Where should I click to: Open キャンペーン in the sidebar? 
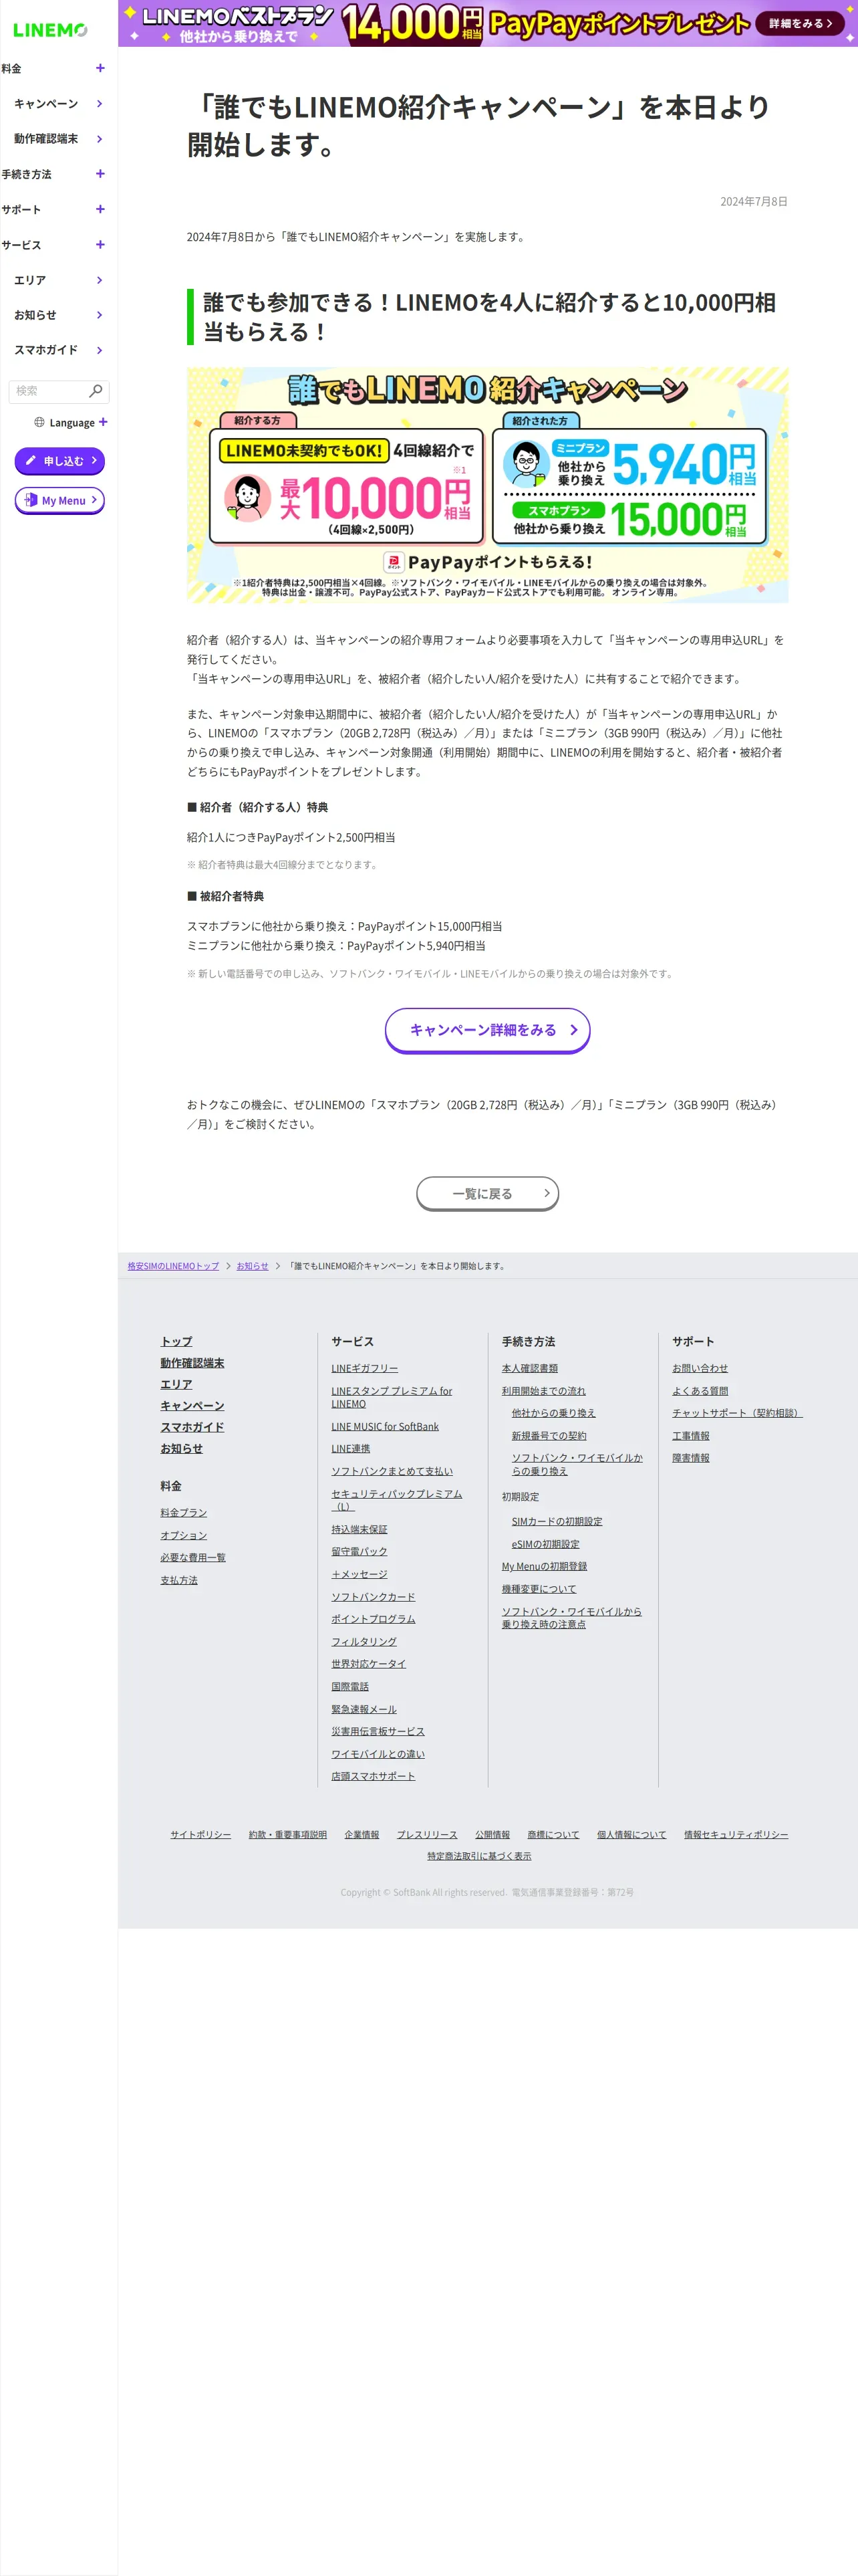point(58,104)
